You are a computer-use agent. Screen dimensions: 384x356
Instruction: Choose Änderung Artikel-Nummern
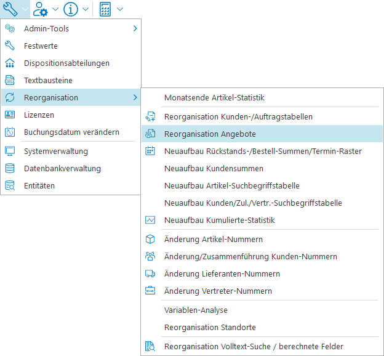(x=213, y=240)
